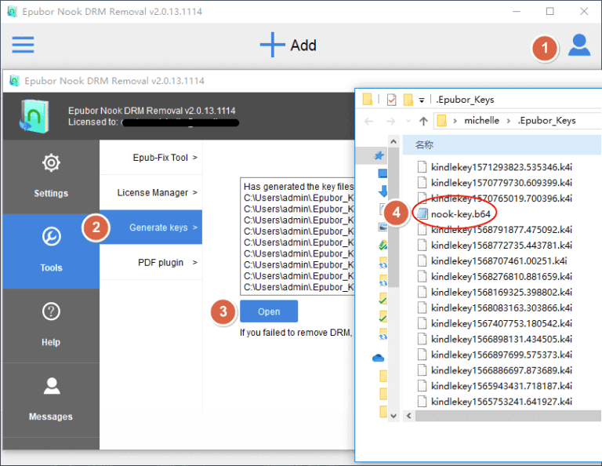Click the Add label in toolbar

point(303,46)
